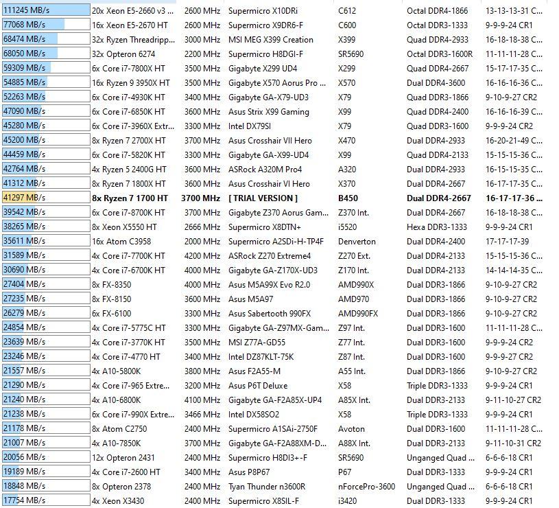Click Asus Crosshair VI Hero cell
This screenshot has height=508, width=559.
tap(269, 184)
